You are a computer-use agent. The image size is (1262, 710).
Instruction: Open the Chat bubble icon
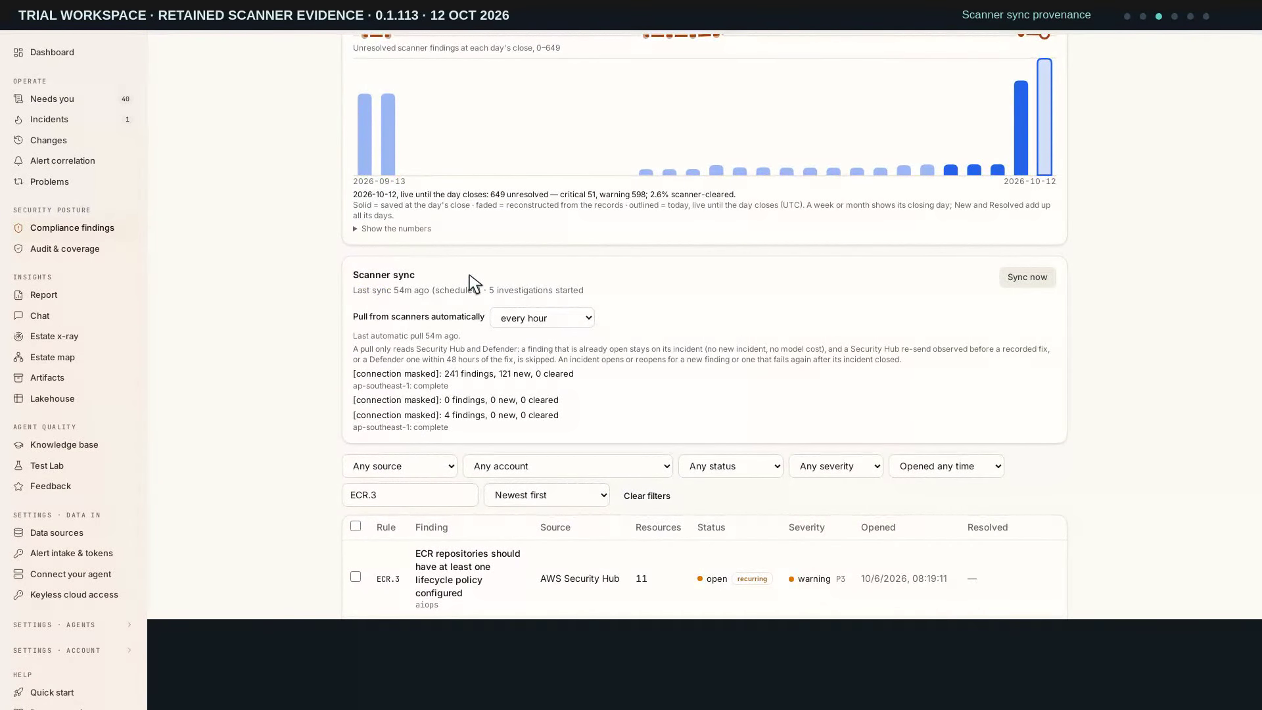coord(18,316)
